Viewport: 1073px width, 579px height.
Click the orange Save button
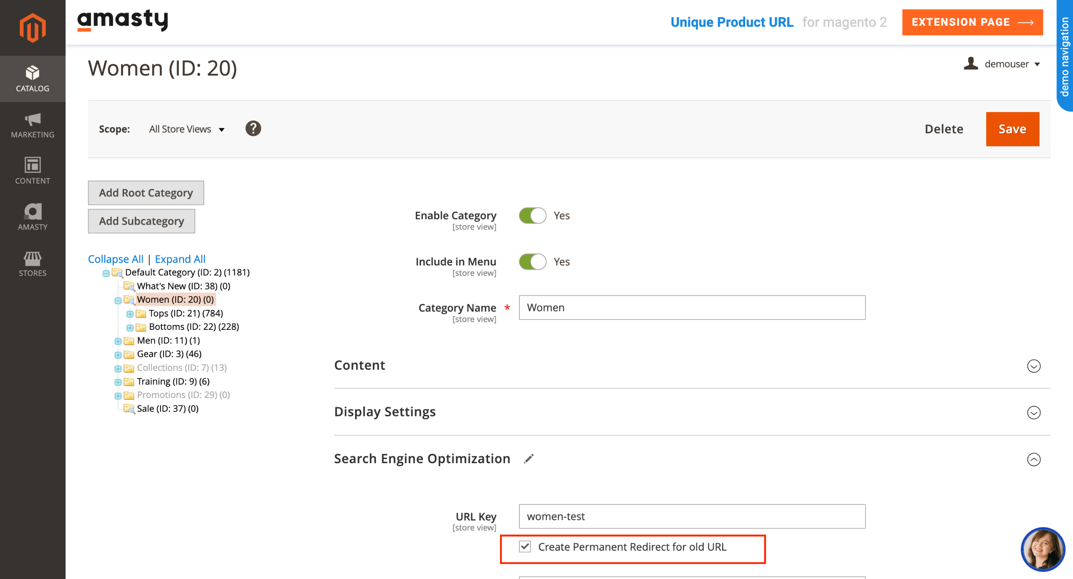(1012, 129)
